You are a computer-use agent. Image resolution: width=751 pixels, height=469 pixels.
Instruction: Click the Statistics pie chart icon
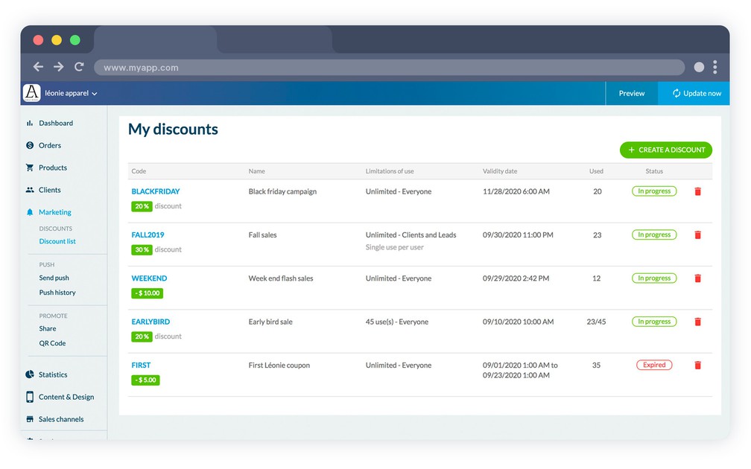pos(30,374)
